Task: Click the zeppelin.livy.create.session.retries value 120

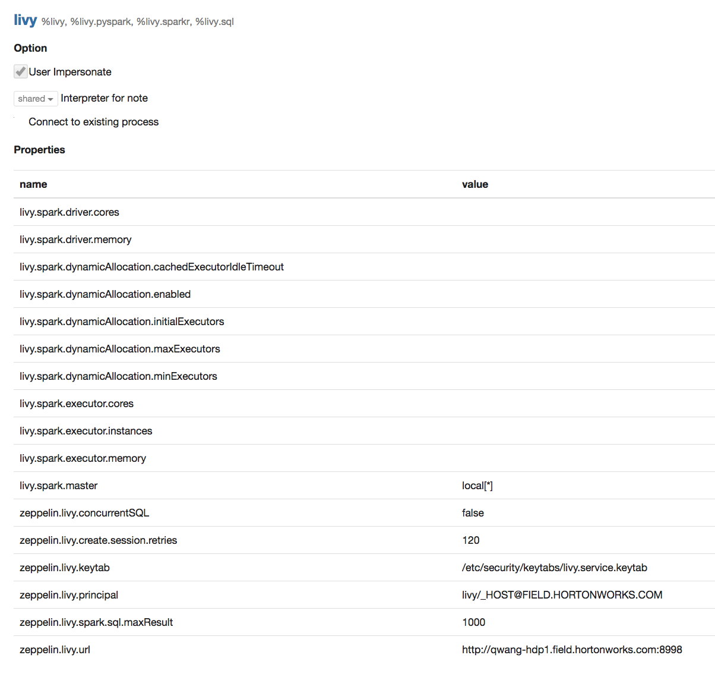Action: [470, 540]
